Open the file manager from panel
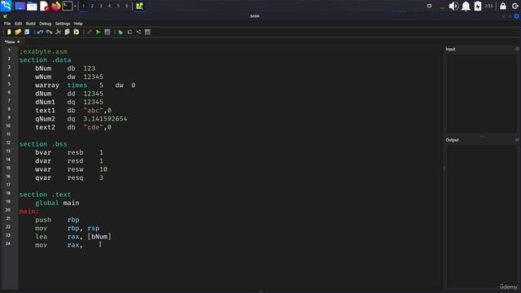This screenshot has width=521, height=293. coord(32,6)
